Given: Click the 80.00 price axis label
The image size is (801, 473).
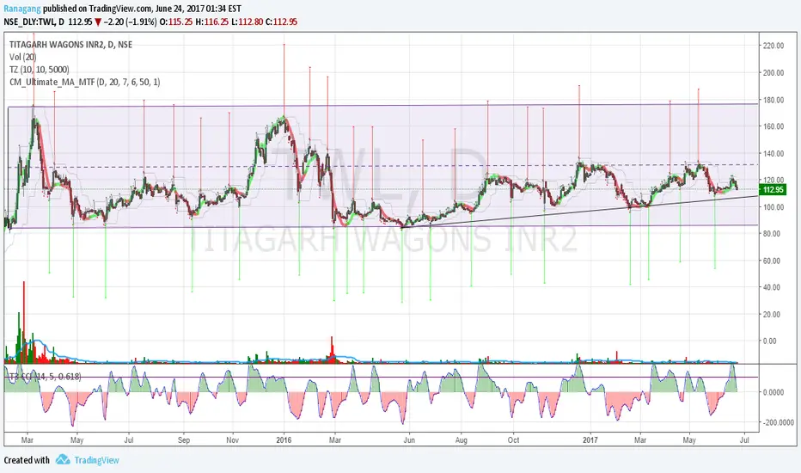Looking at the screenshot, I should coord(773,234).
